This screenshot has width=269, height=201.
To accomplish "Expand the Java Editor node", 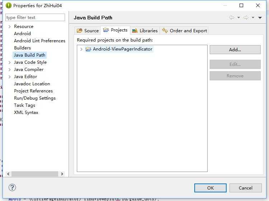I will 10,77.
